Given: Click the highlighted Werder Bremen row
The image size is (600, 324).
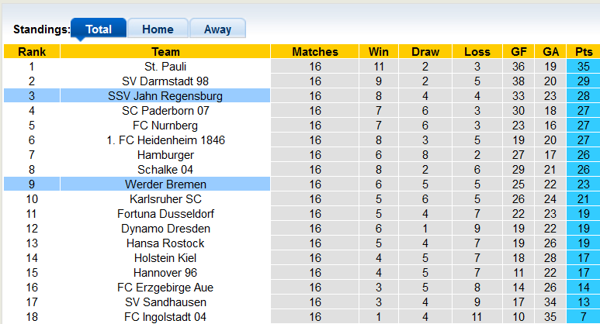Looking at the screenshot, I should pos(165,184).
